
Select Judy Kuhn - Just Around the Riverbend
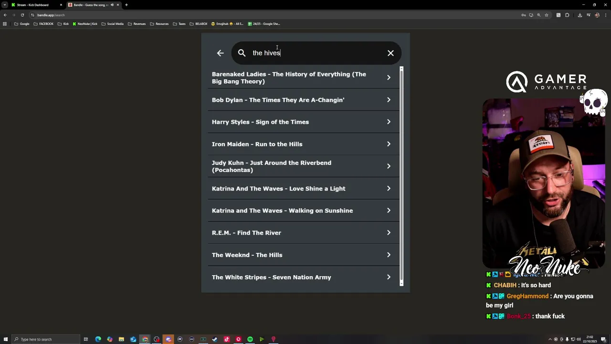pos(304,166)
